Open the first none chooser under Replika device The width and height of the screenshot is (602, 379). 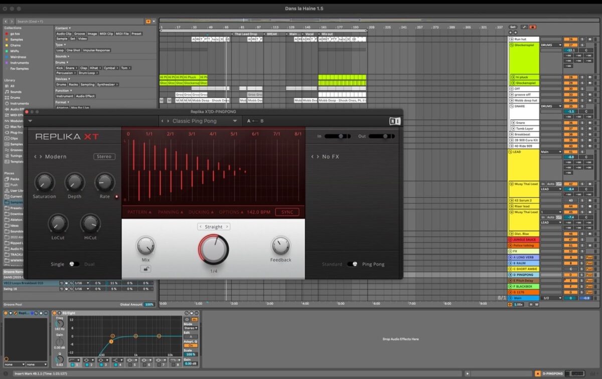[x=15, y=364]
